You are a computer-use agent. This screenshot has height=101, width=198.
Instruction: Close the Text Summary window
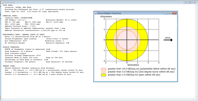[194, 3]
